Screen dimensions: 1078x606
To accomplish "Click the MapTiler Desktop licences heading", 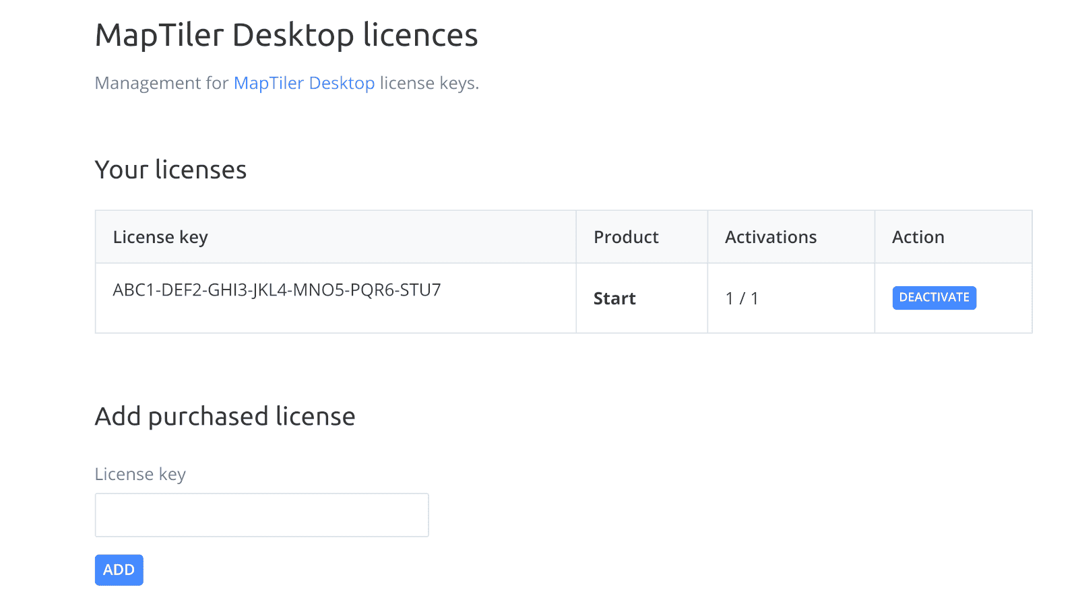I will 286,35.
